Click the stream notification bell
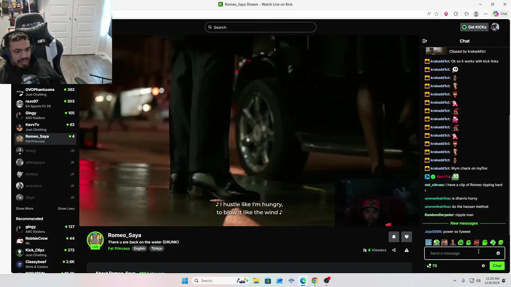 pos(394,237)
